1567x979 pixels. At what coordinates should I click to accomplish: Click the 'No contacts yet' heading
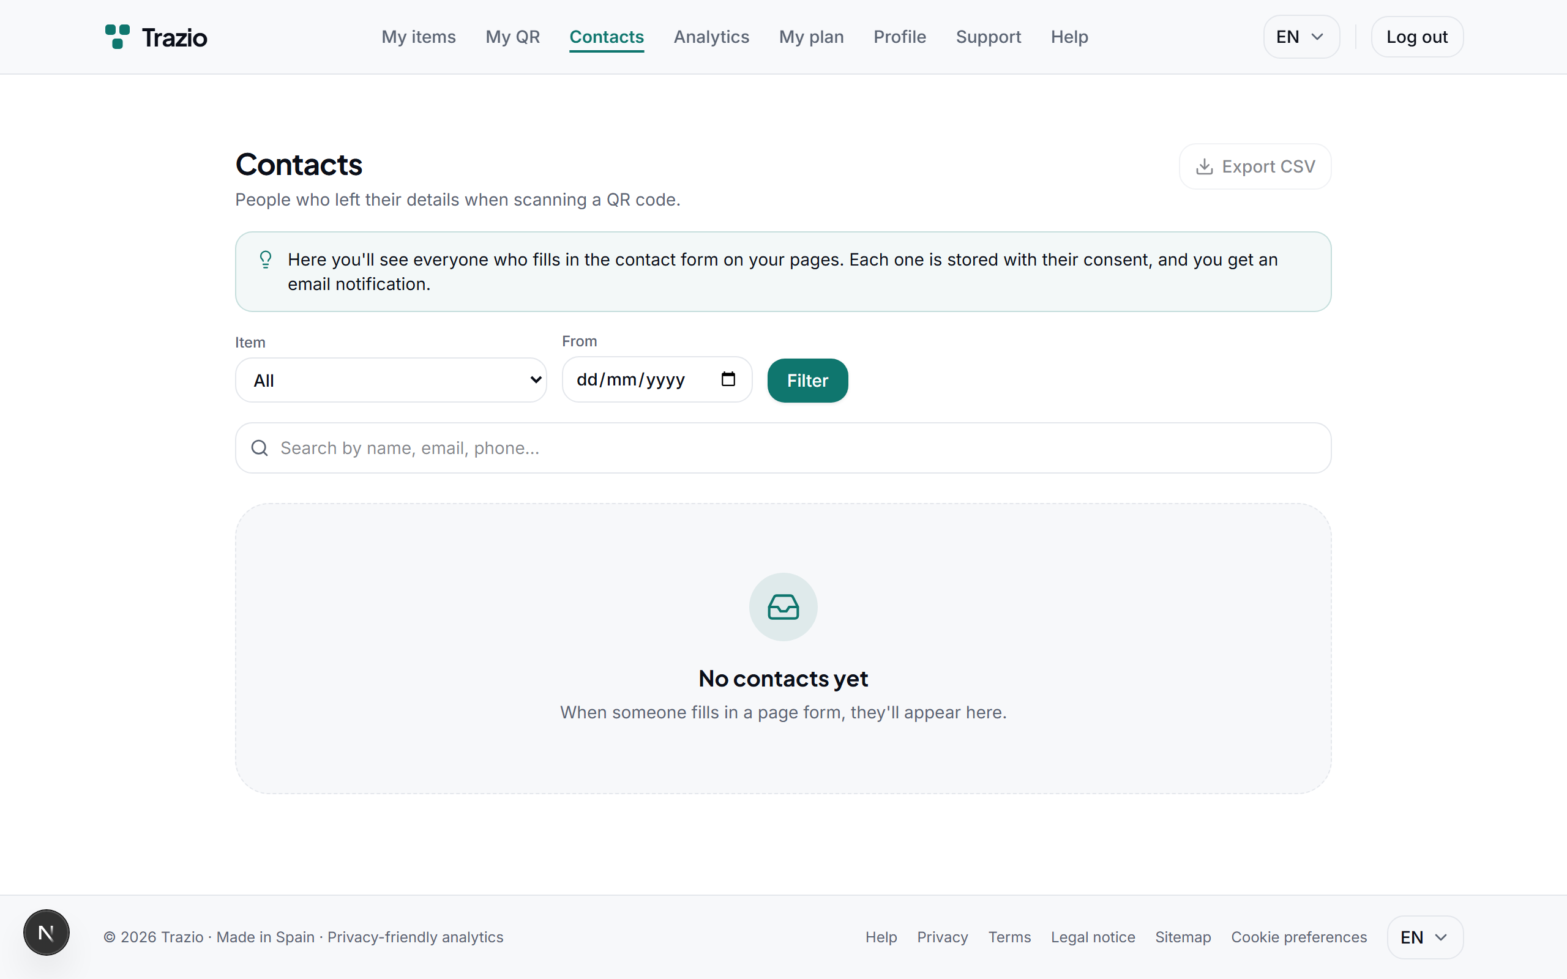783,678
